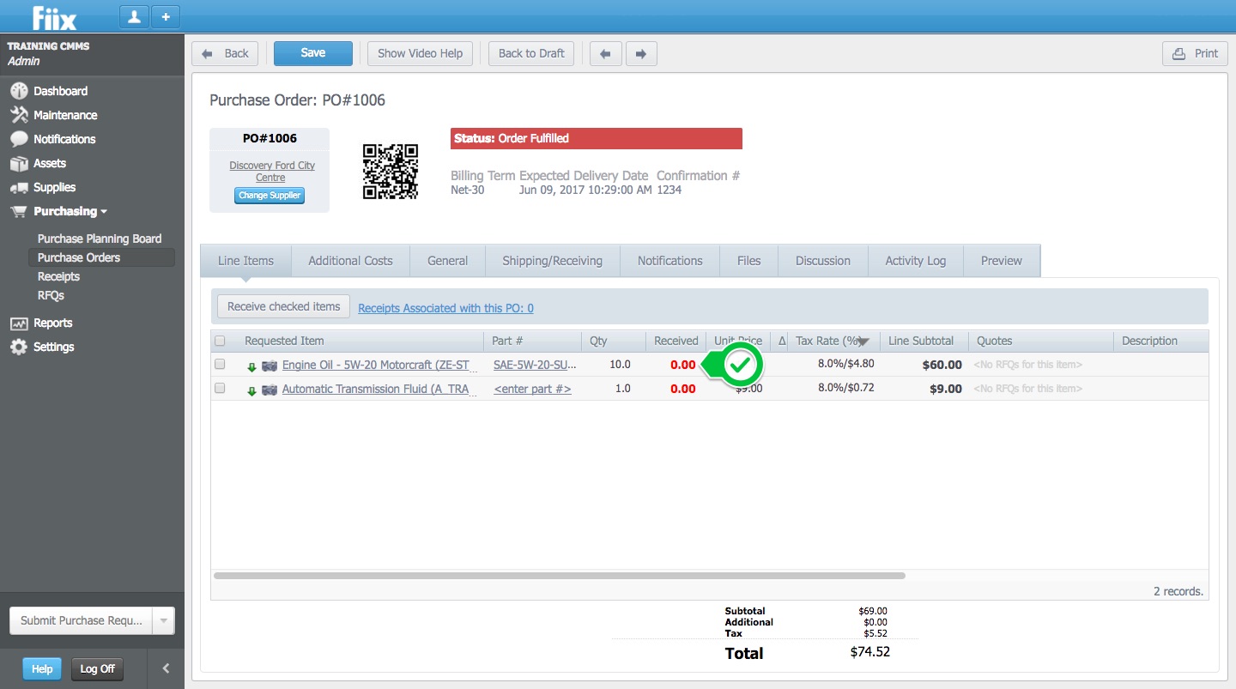
Task: Open Discovery Ford City Centre supplier link
Action: point(271,171)
